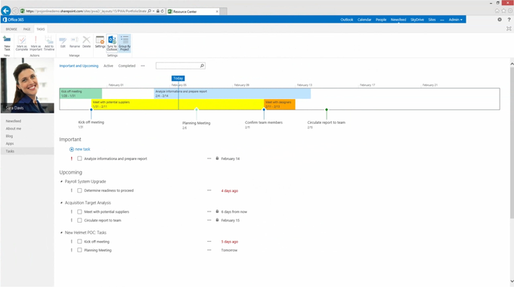Open the ellipsis menu for Meet with potential suppliers
This screenshot has width=514, height=287.
click(209, 211)
